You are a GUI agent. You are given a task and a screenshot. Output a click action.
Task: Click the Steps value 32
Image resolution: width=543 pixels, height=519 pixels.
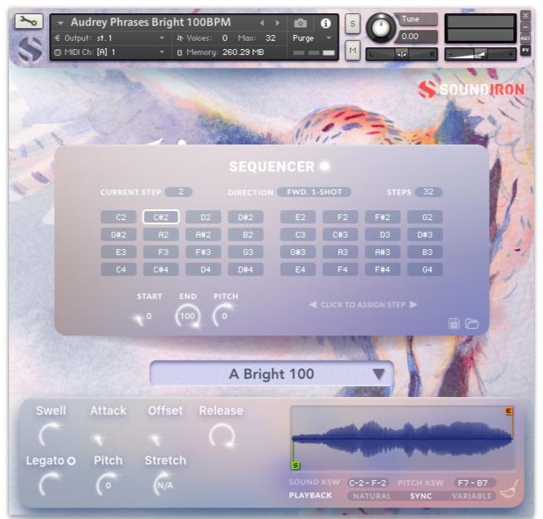428,192
